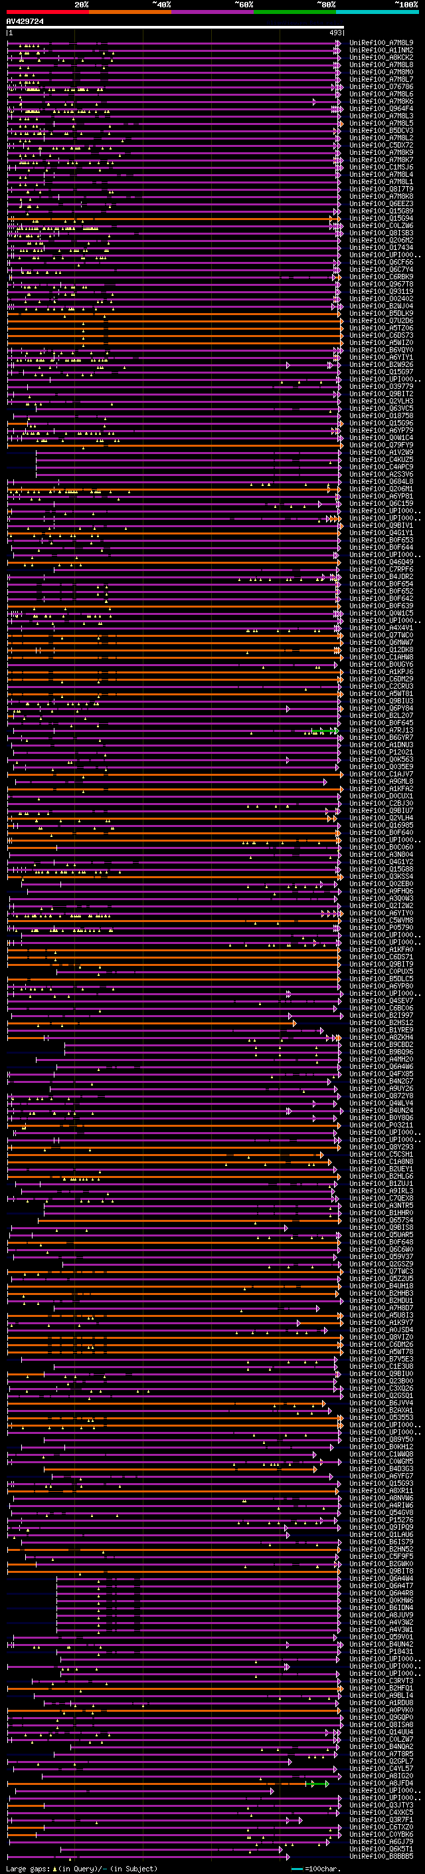Select hit UniRef100_Q8I7T9
Viewport: 425px width, 1874px height.
381,189
